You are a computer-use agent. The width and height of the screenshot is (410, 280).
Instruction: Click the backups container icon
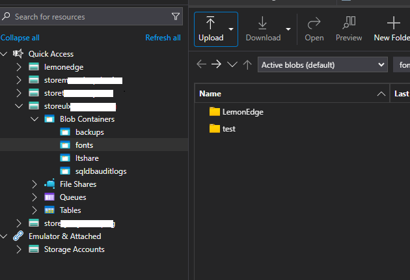pos(65,132)
